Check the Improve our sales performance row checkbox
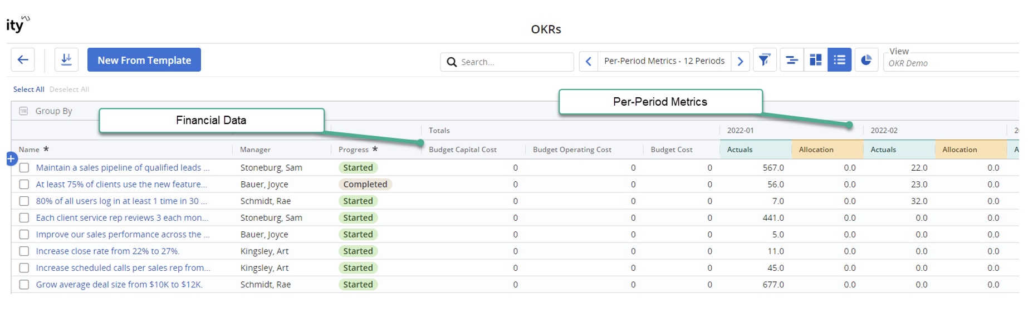1028x318 pixels. (24, 234)
